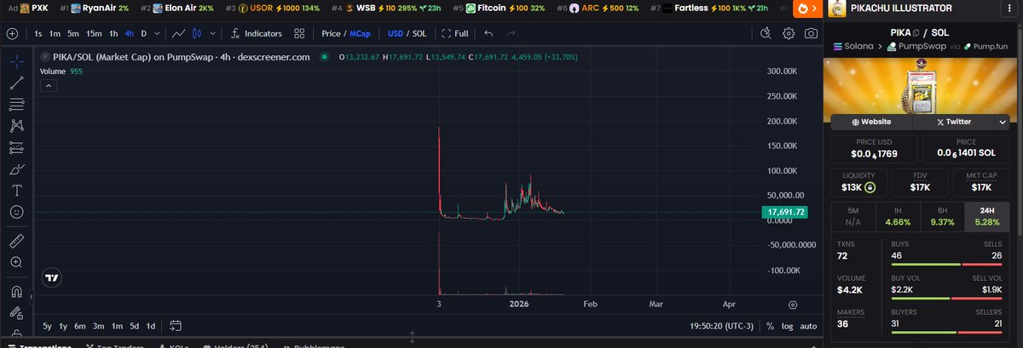1023x348 pixels.
Task: Open the orange trending flame button
Action: tap(806, 9)
